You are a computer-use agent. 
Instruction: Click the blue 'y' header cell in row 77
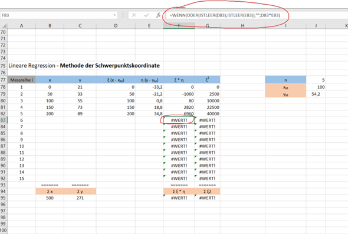coord(80,80)
